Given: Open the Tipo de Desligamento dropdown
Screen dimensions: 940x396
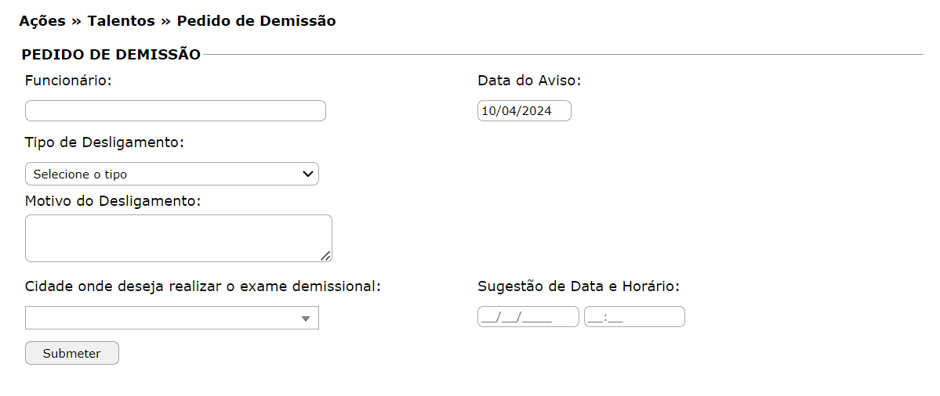Looking at the screenshot, I should pyautogui.click(x=172, y=174).
